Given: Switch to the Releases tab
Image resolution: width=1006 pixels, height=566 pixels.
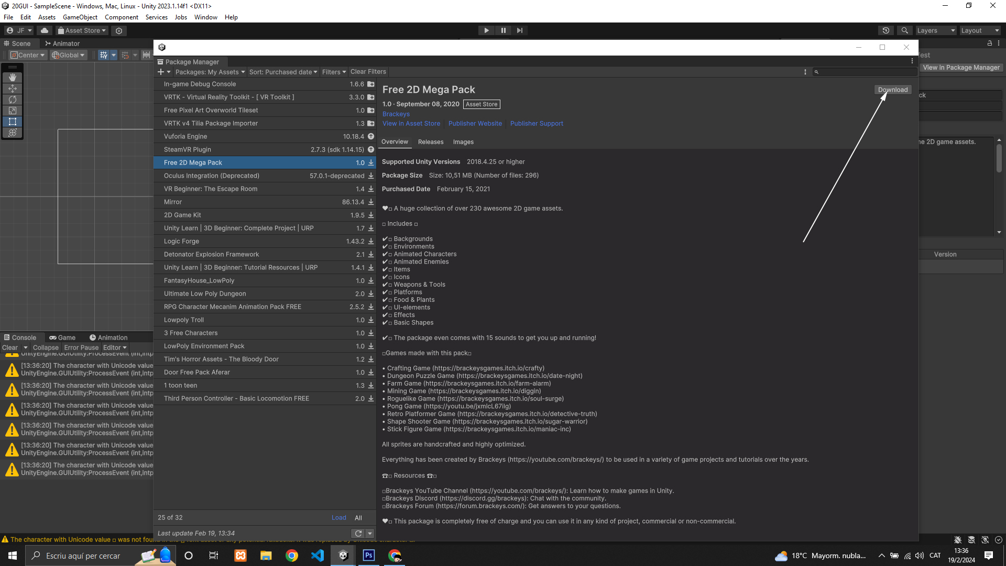Looking at the screenshot, I should (430, 142).
